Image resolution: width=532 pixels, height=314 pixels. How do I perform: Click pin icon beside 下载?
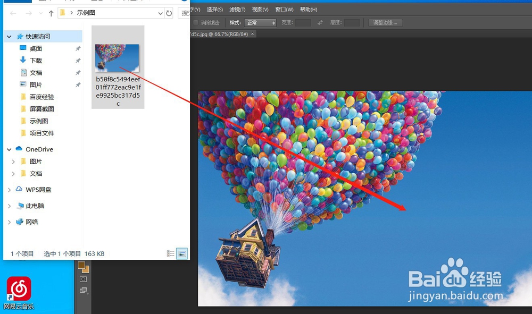(78, 61)
